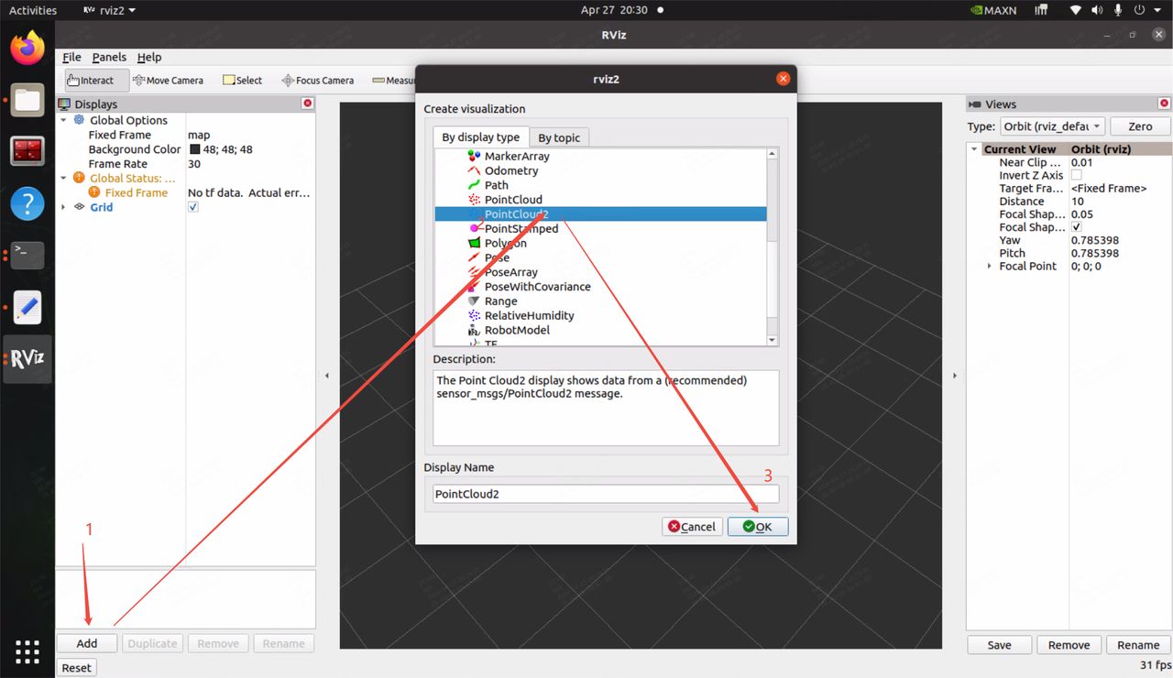Close the Displays panel with its red X

tap(308, 104)
